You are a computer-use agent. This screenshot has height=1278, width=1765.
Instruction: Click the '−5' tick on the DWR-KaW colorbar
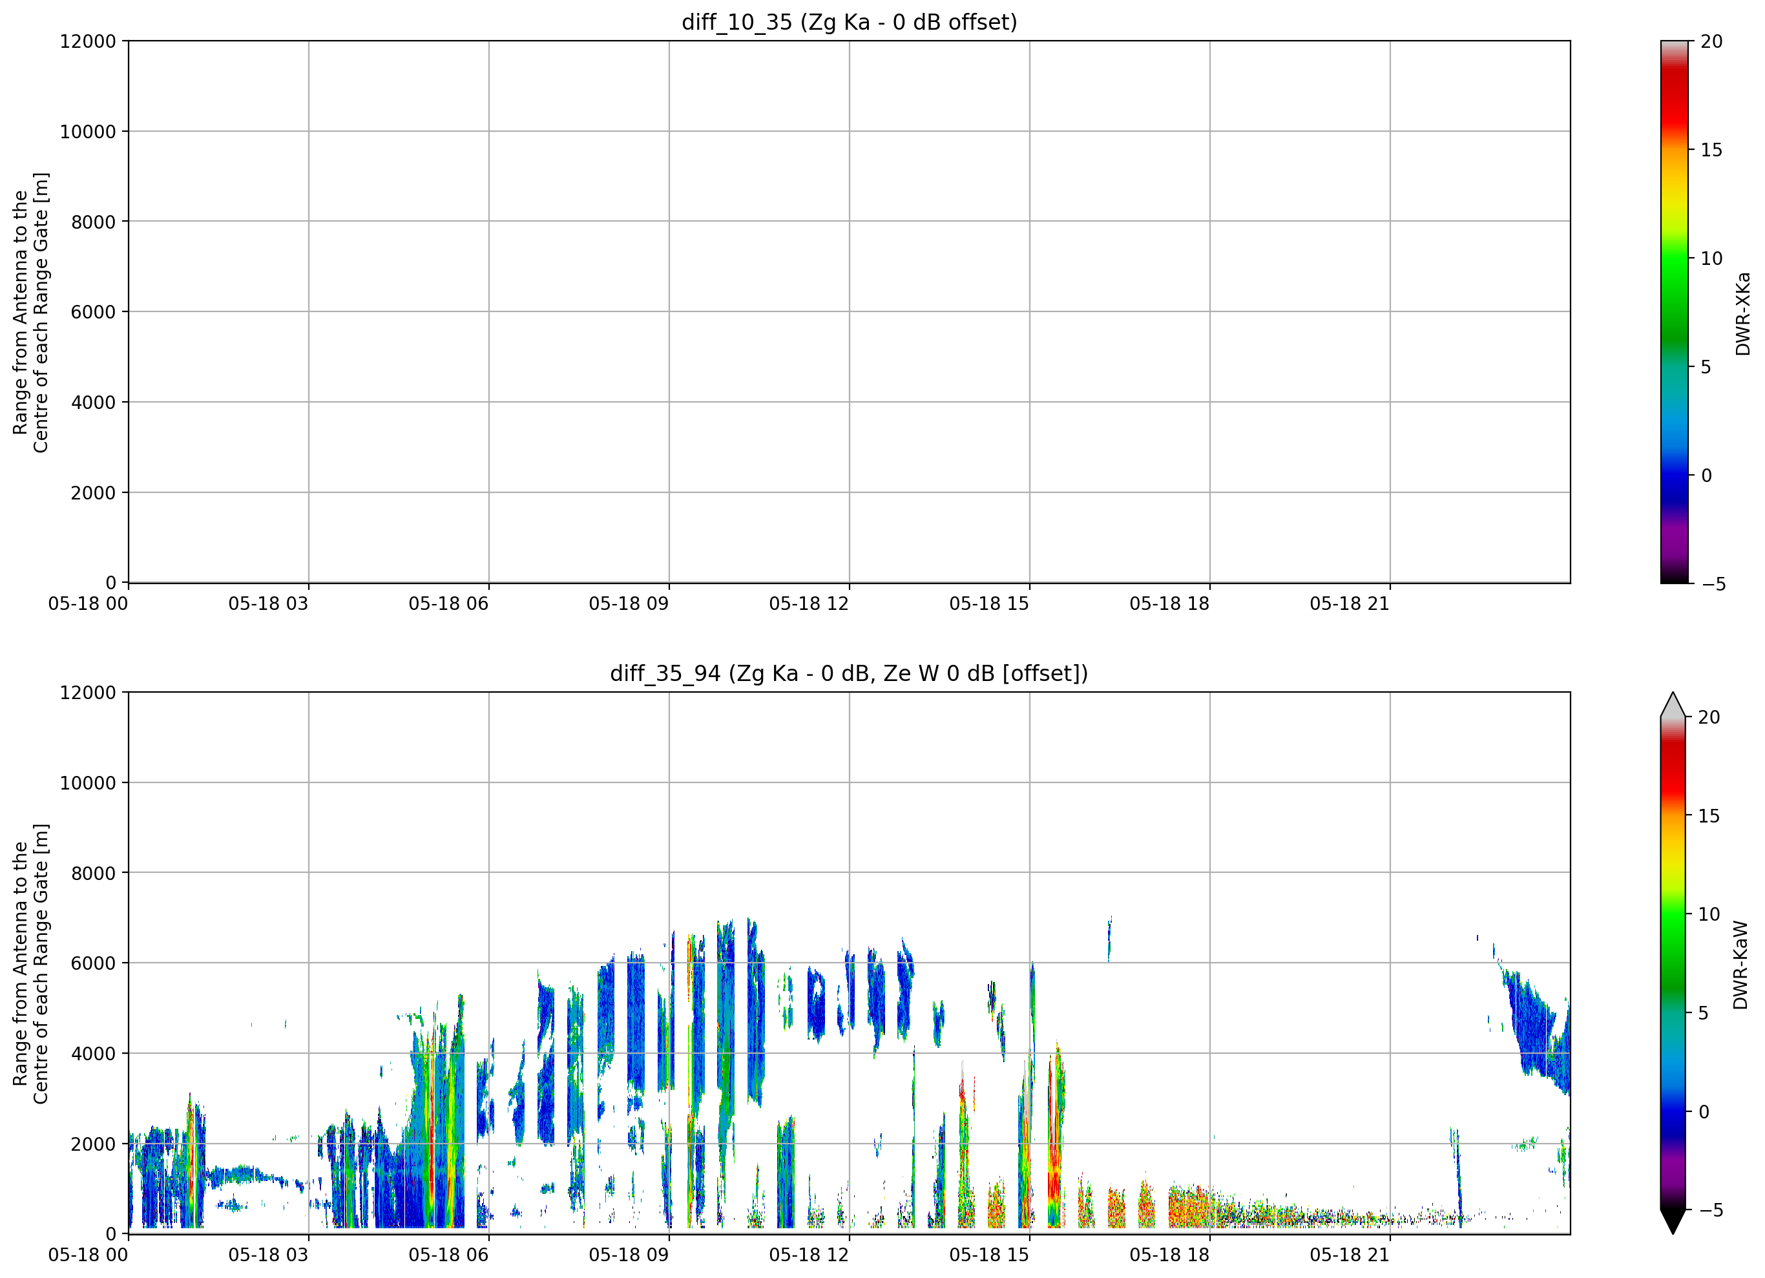[x=1711, y=1210]
